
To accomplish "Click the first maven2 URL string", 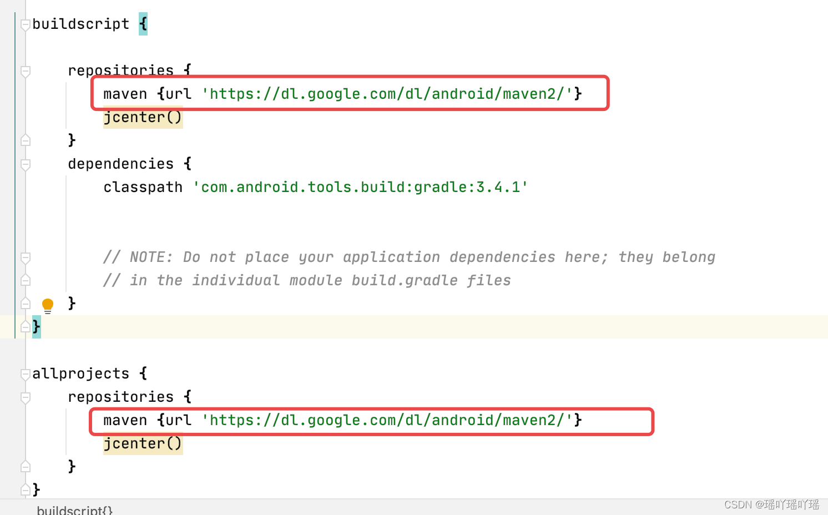I will pyautogui.click(x=388, y=93).
